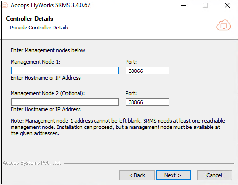The image size is (238, 185).
Task: Click the 'Provide Controller Details' subtitle
Action: [39, 28]
